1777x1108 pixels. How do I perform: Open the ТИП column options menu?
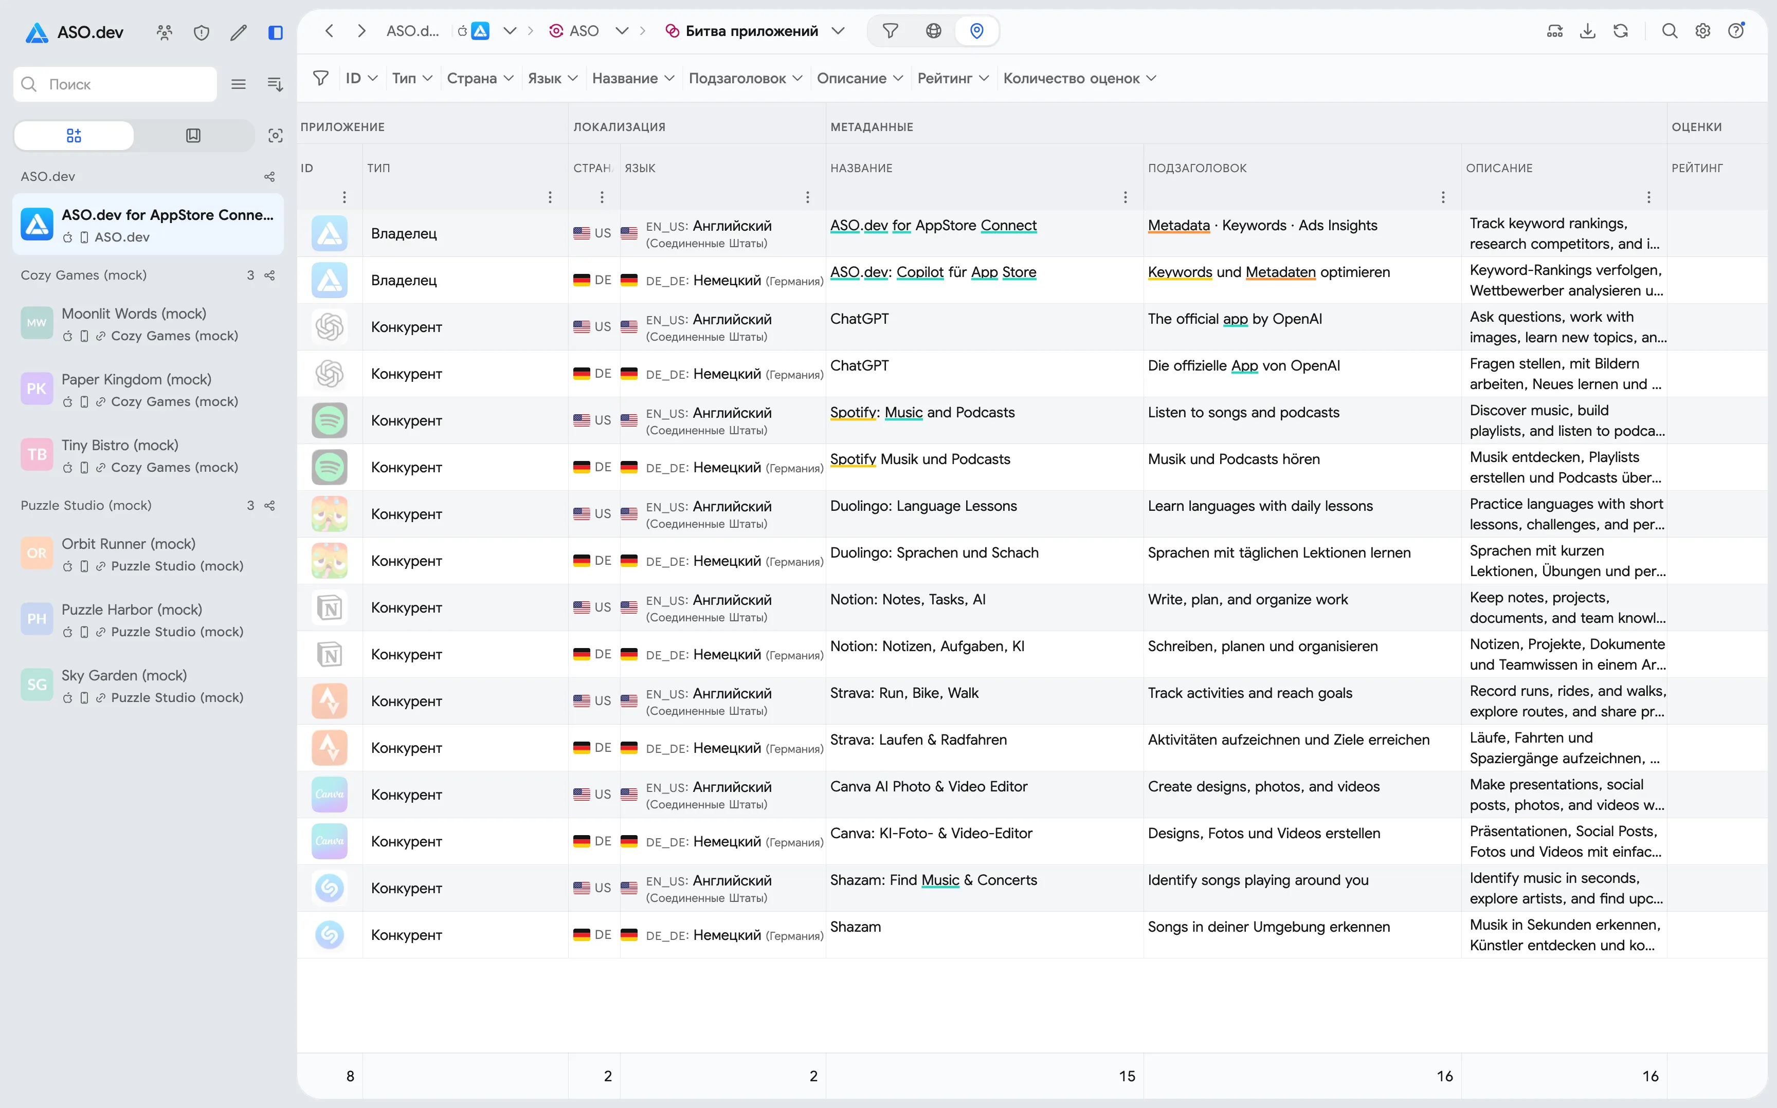point(550,197)
